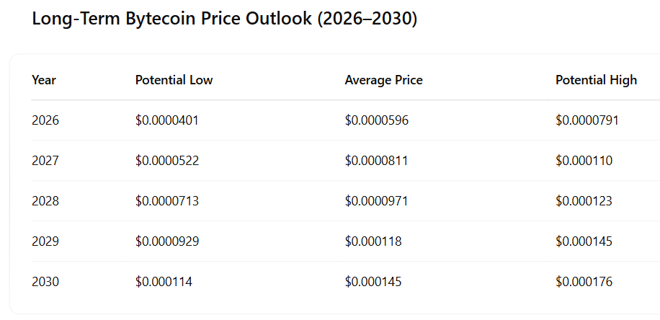Select the Potential High column header
Image resolution: width=660 pixels, height=320 pixels.
pyautogui.click(x=596, y=80)
